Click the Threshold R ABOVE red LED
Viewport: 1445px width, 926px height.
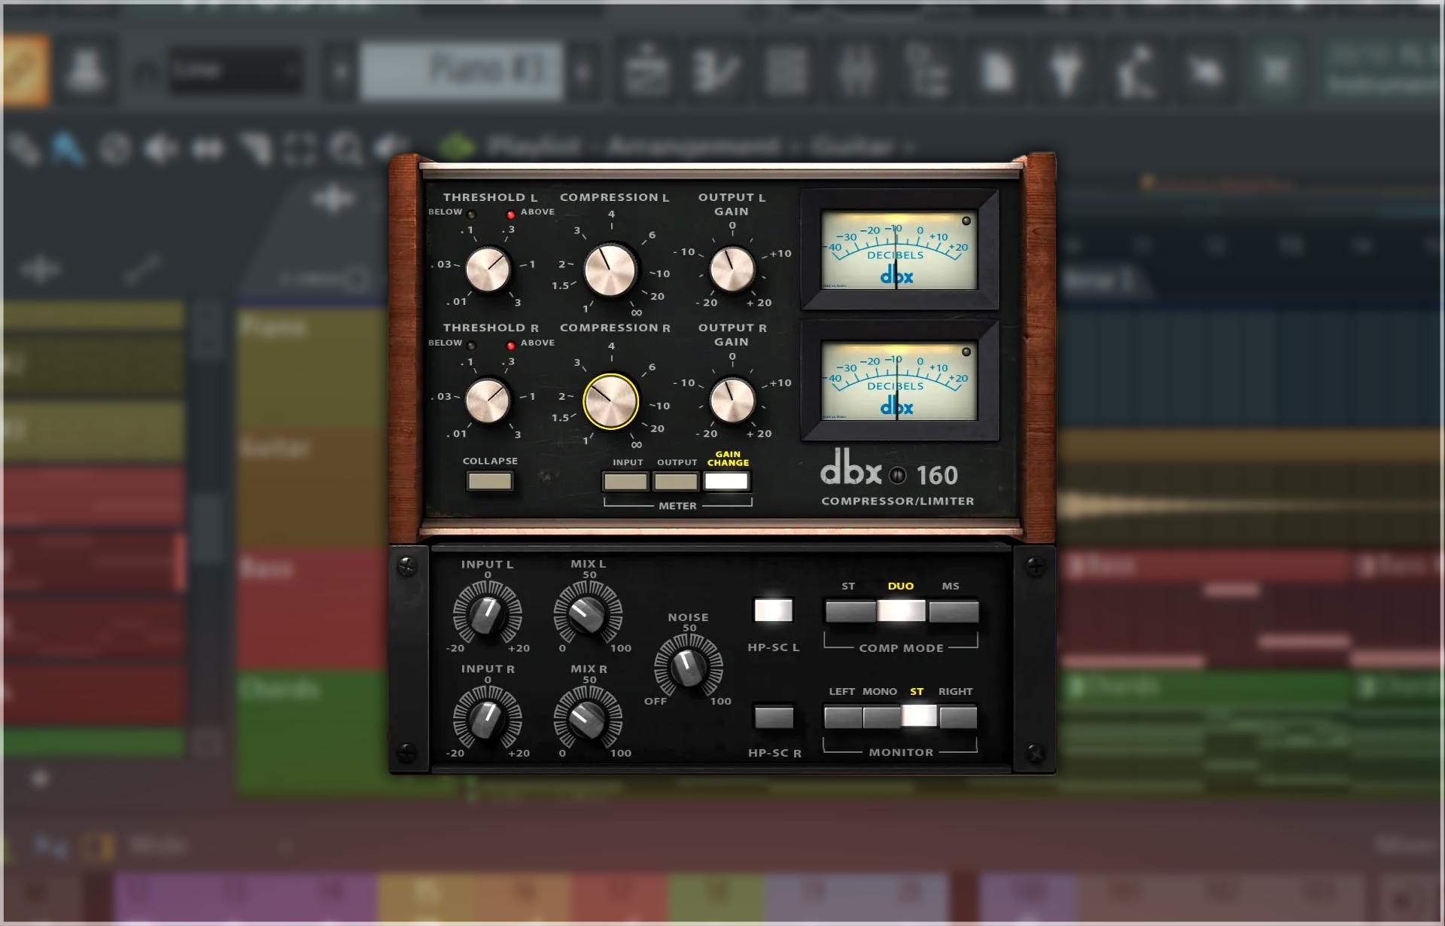pyautogui.click(x=511, y=346)
